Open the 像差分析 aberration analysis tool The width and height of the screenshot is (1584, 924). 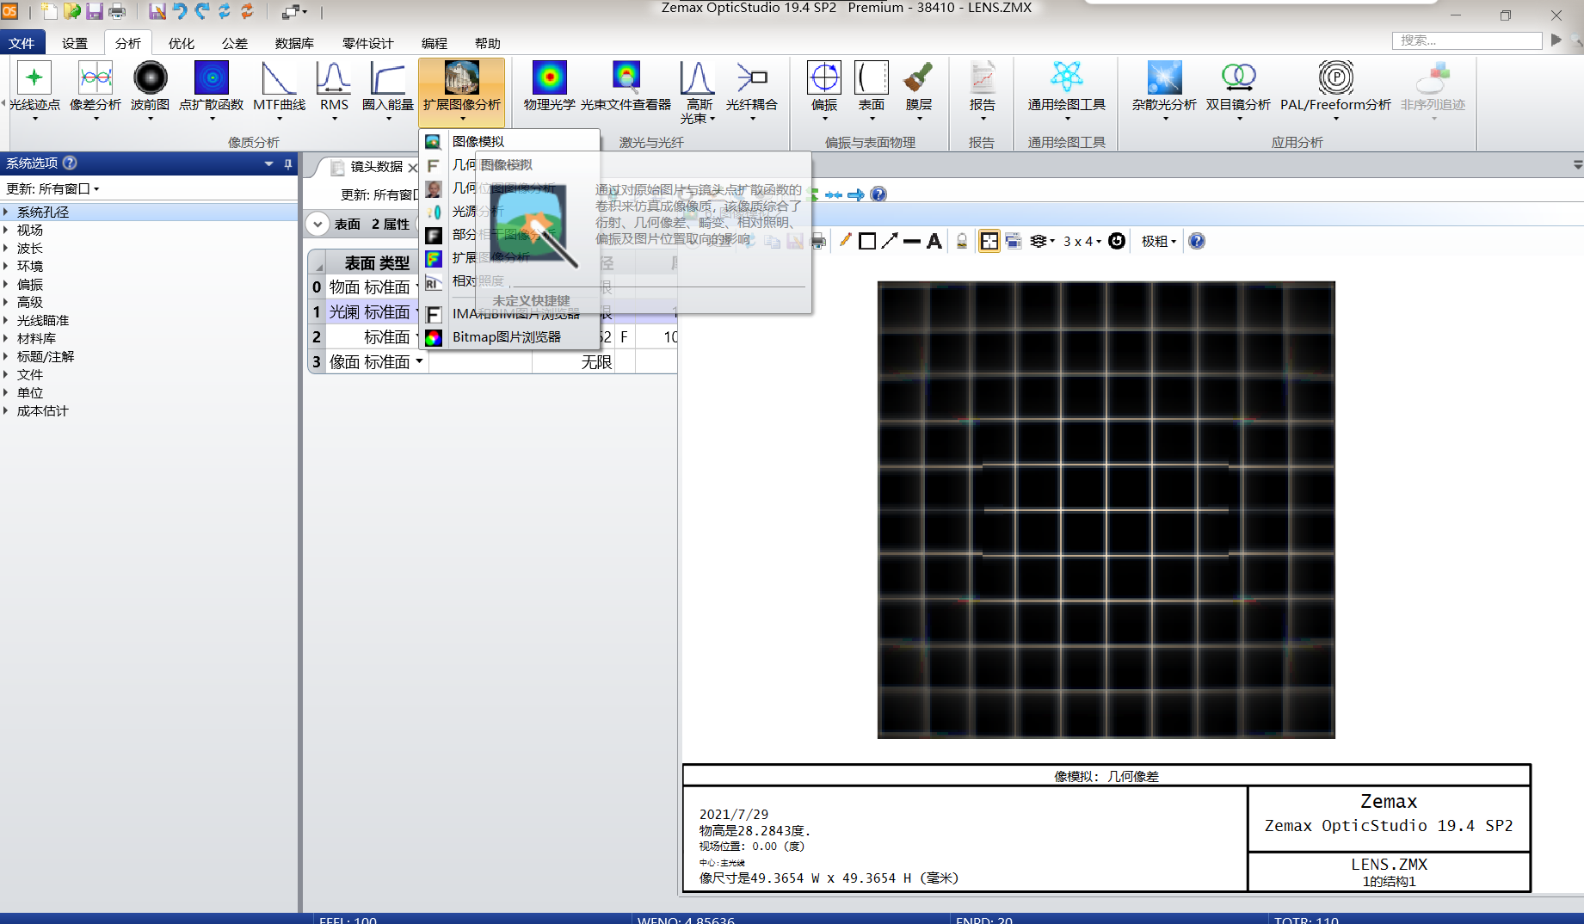(x=96, y=89)
